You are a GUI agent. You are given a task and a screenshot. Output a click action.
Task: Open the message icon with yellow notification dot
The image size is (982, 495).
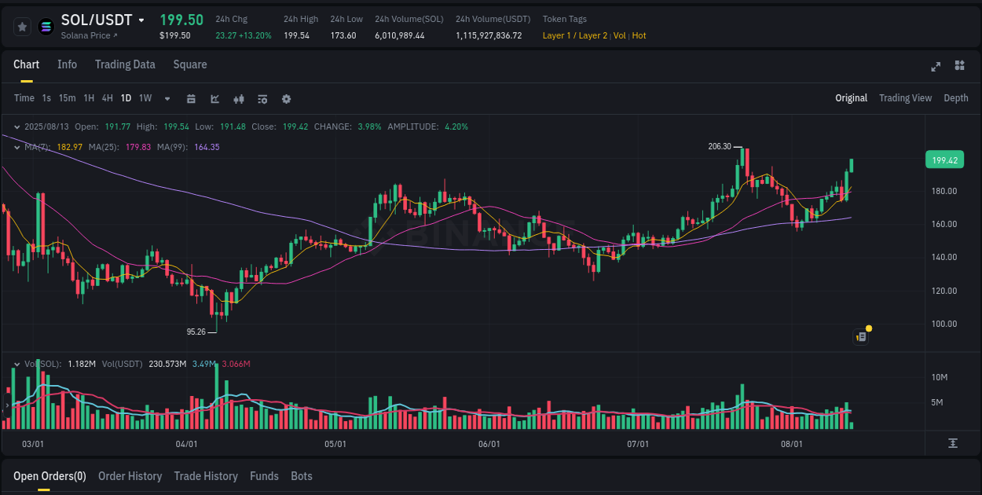pos(860,336)
